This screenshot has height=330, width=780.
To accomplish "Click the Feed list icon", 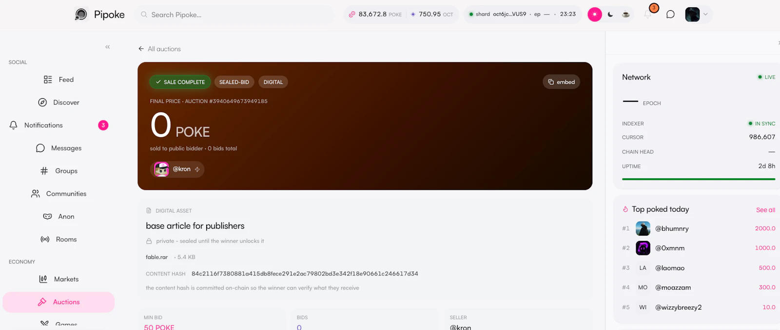I will pyautogui.click(x=48, y=80).
